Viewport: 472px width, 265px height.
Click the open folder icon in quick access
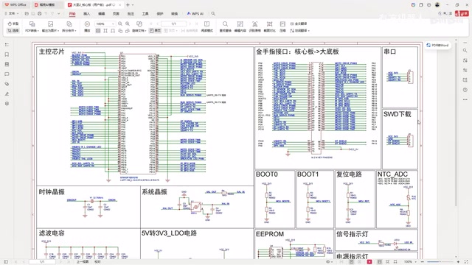27,14
